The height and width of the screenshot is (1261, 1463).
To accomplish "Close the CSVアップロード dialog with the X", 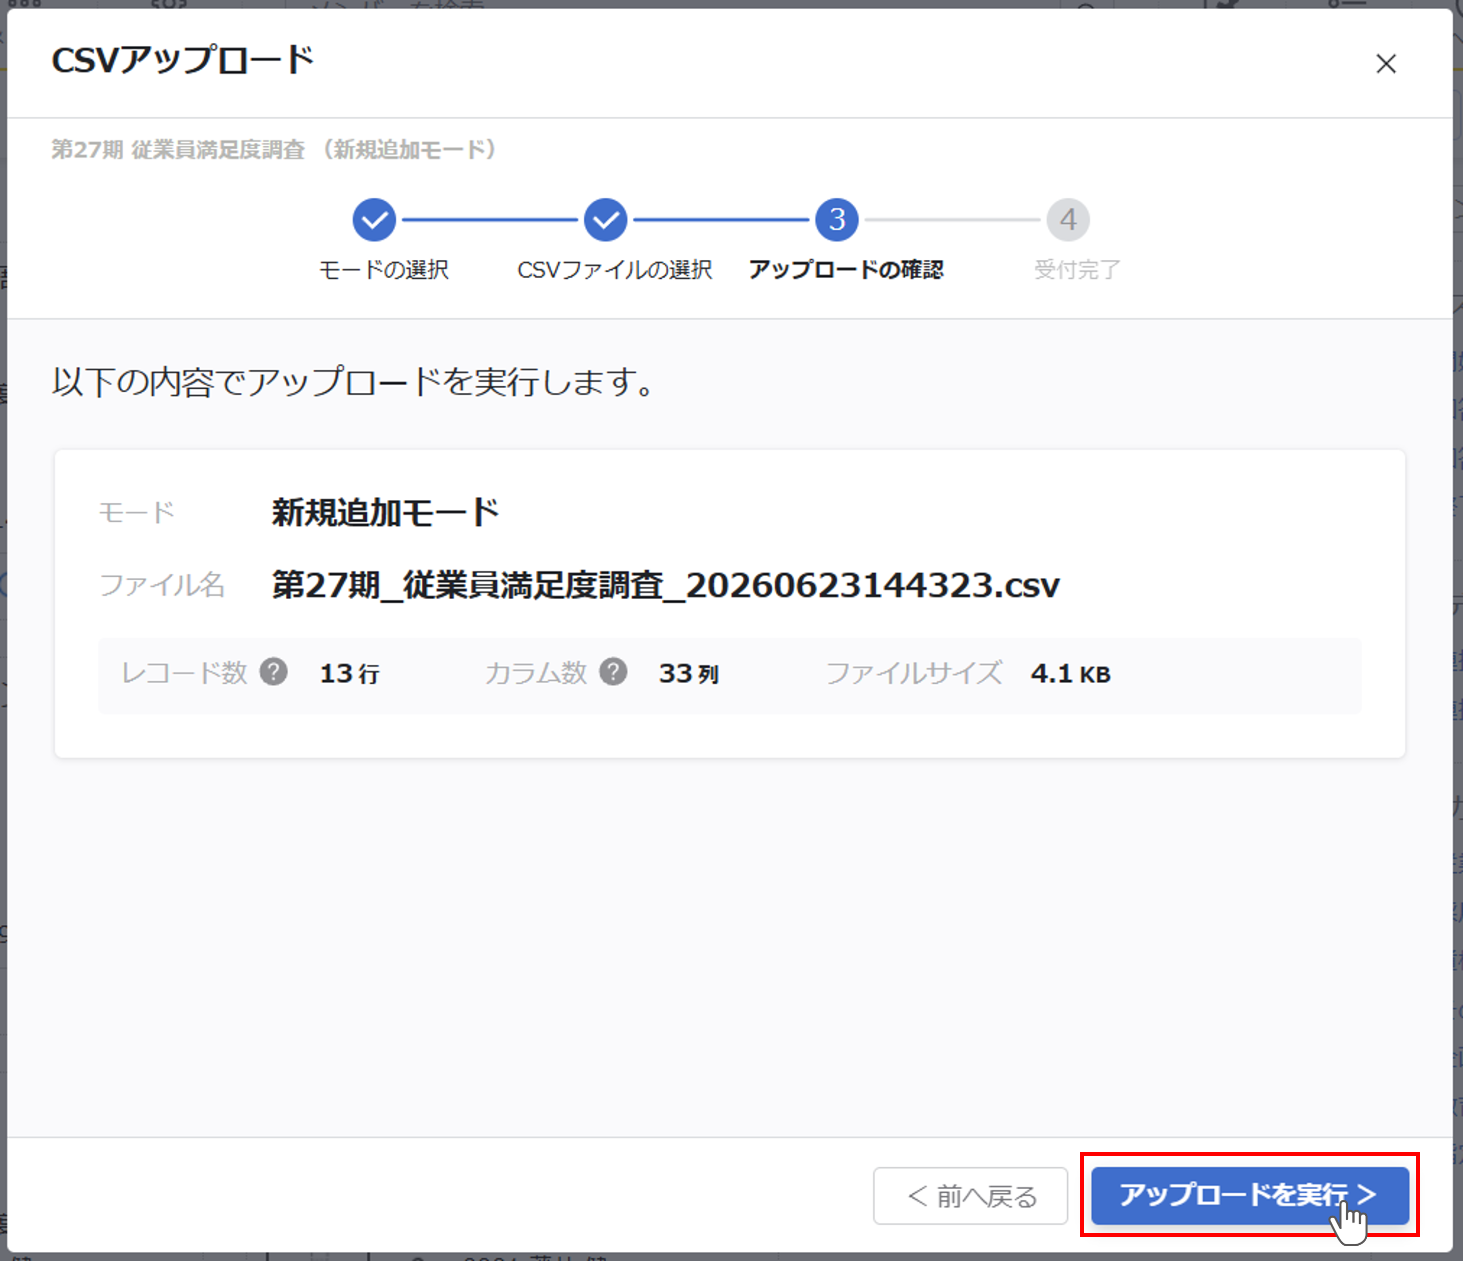I will coord(1386,64).
